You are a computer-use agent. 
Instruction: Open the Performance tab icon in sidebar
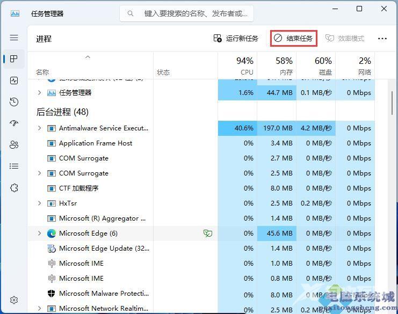pyautogui.click(x=14, y=81)
